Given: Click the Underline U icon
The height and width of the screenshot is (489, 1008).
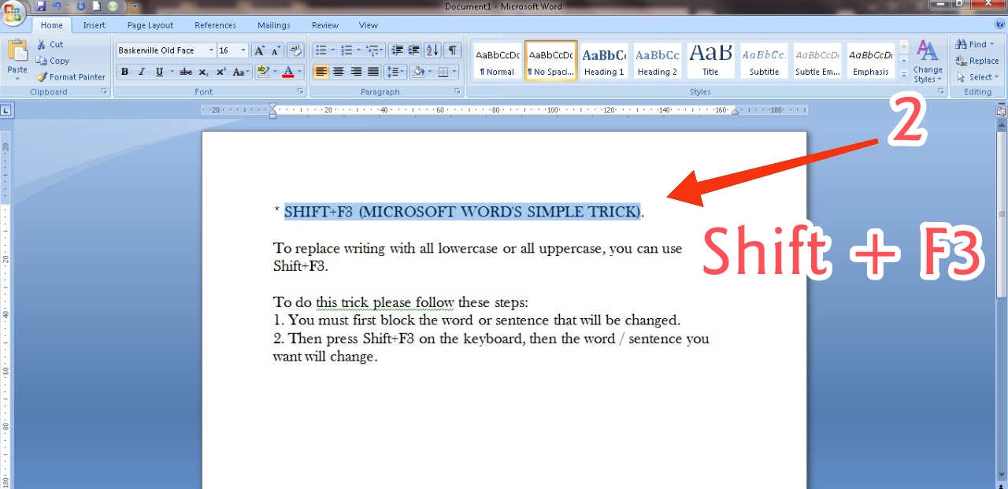Looking at the screenshot, I should tap(160, 72).
